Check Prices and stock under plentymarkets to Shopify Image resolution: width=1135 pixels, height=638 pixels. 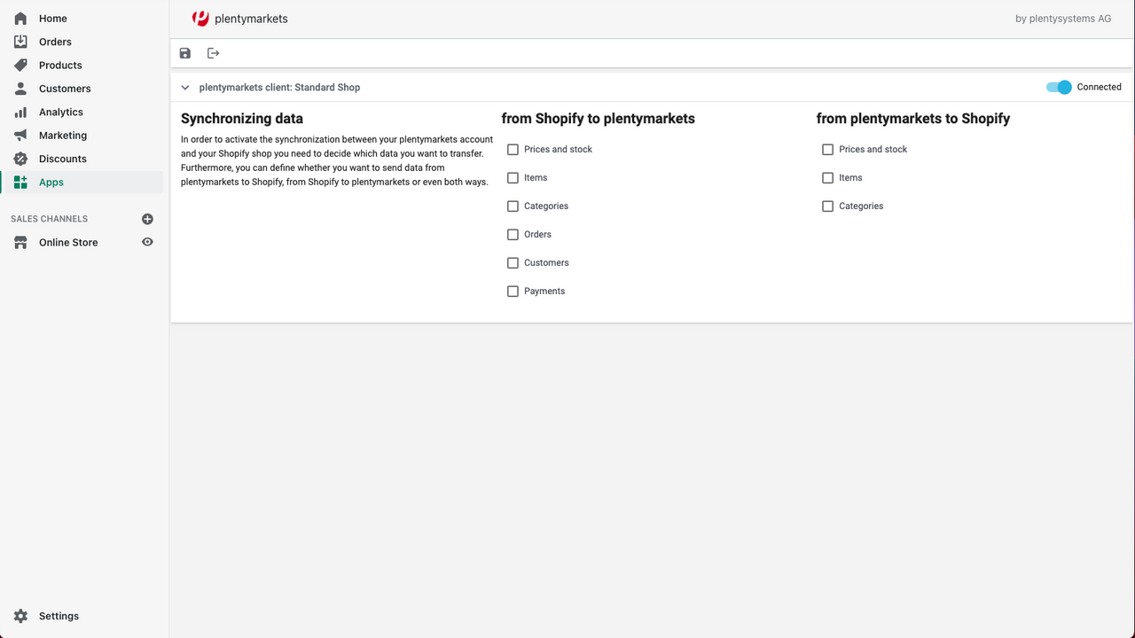point(827,149)
